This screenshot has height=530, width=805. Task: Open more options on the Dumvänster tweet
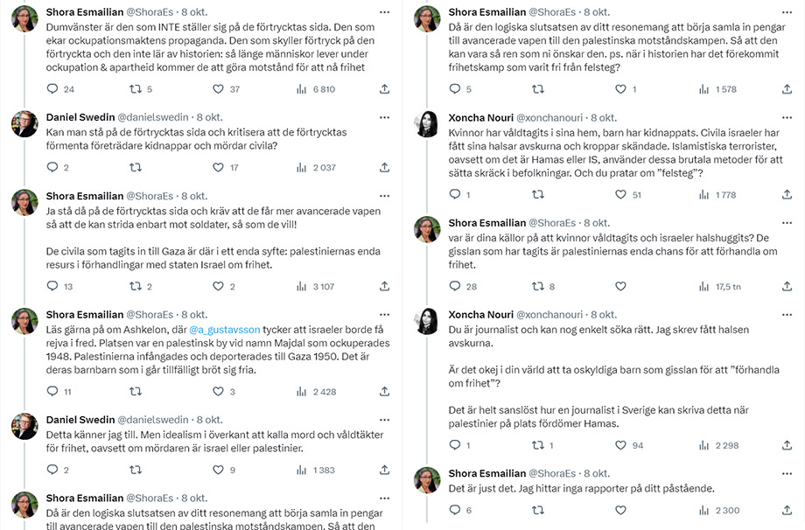coord(385,12)
